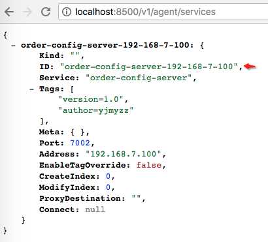Select the Port value 7002

point(80,143)
